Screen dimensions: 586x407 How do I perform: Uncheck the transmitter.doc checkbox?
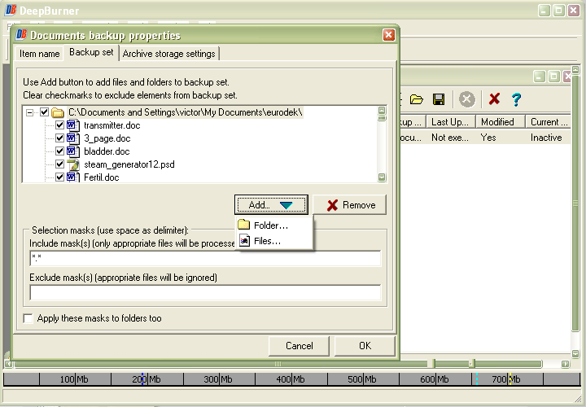point(59,125)
